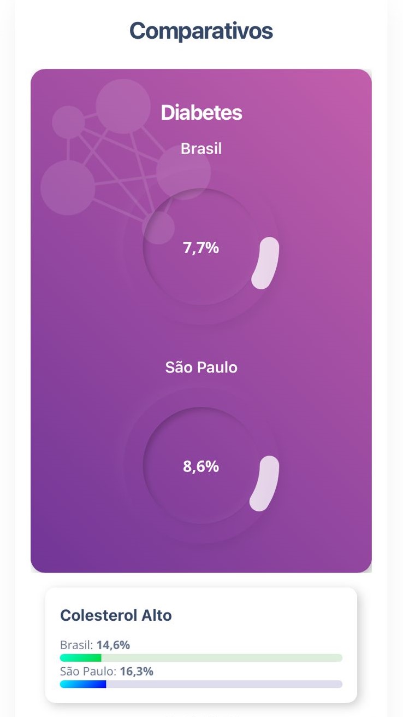Click the green filled part of Brasil bar

click(80, 657)
